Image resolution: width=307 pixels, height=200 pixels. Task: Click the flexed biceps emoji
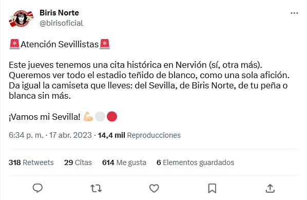[x=88, y=117]
